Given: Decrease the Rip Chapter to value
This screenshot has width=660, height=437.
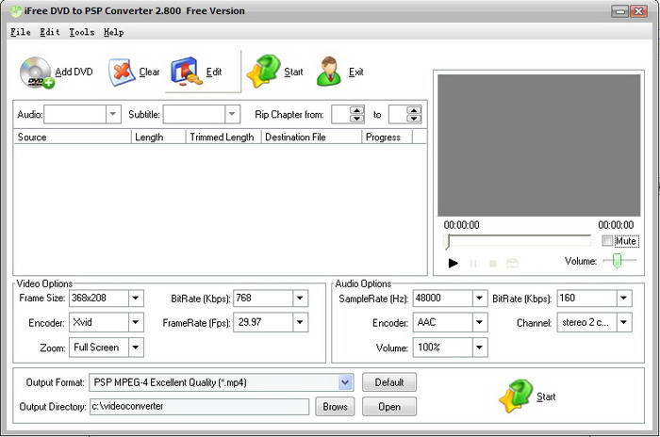Looking at the screenshot, I should pos(414,119).
